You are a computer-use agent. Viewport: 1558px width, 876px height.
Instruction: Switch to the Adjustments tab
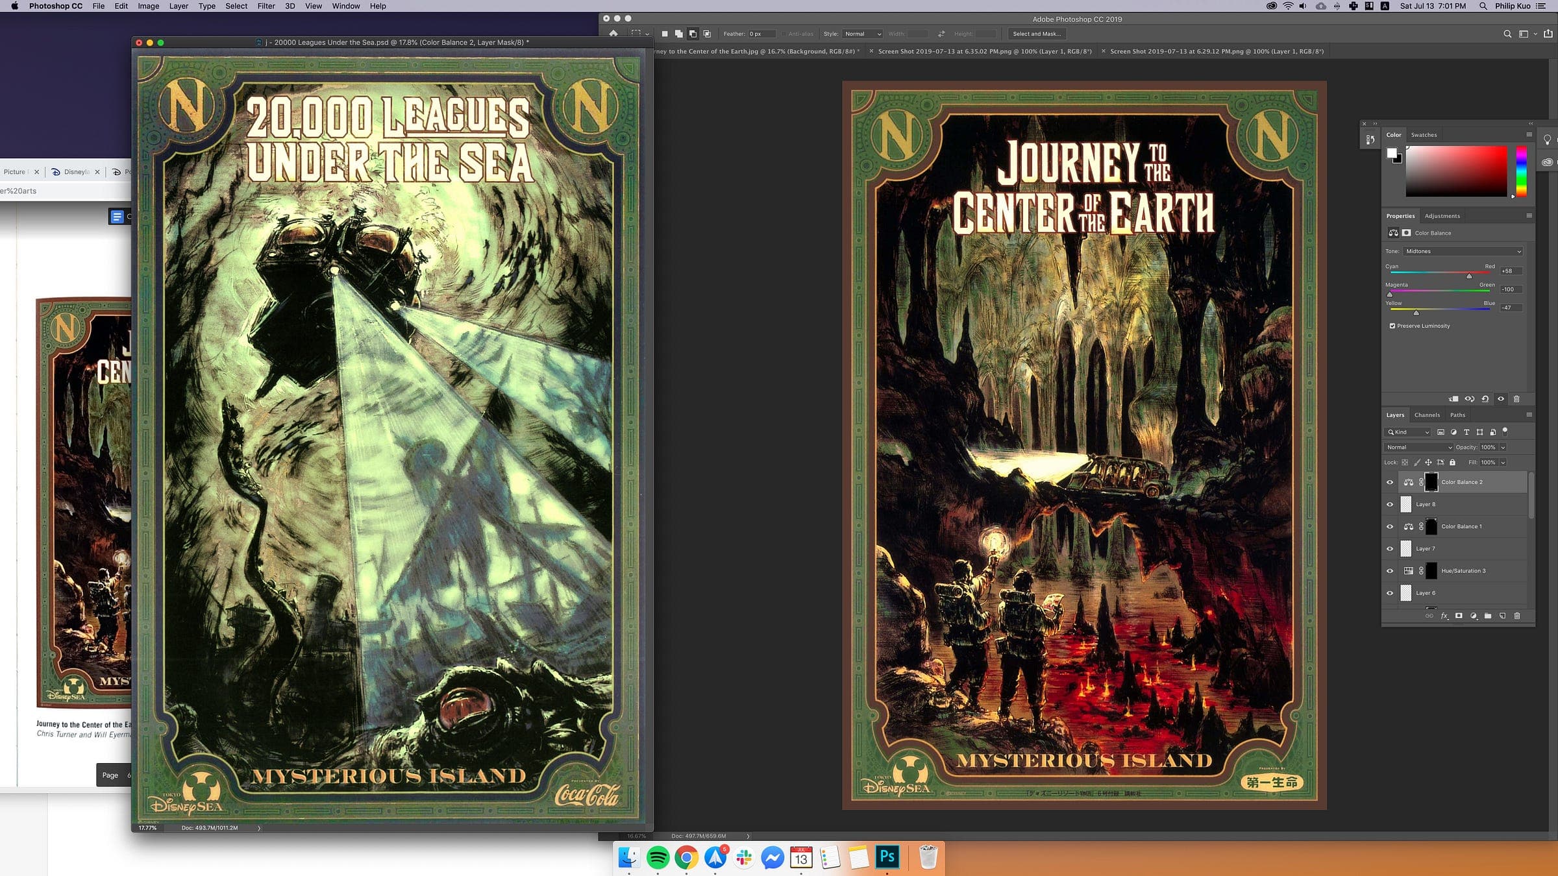point(1442,216)
